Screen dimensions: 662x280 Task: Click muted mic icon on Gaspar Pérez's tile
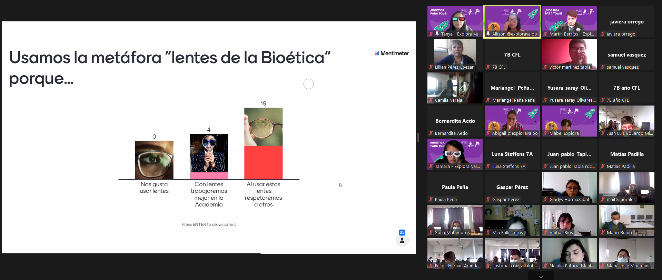(488, 199)
